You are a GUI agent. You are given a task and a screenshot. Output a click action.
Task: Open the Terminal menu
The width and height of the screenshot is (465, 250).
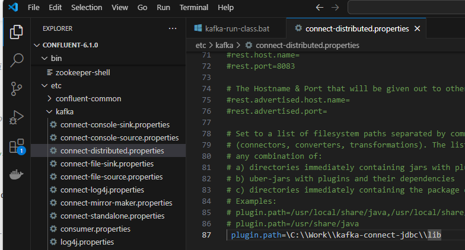[x=193, y=7]
